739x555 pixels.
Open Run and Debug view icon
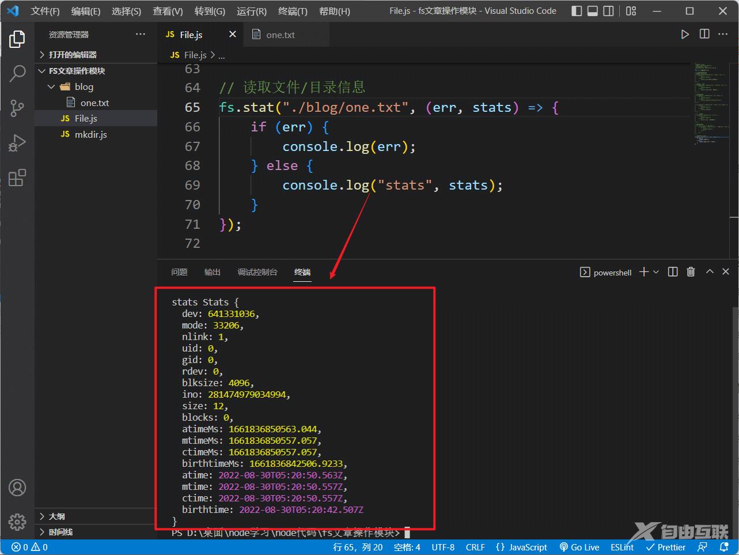(x=17, y=142)
